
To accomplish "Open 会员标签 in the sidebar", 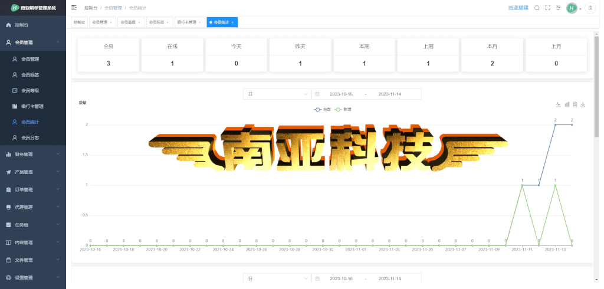I will (33, 75).
